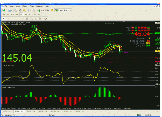Open the Insert menu
Viewport: 162px width, 117px height.
point(18,6)
